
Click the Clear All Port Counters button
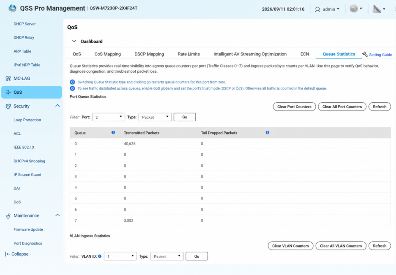click(342, 106)
